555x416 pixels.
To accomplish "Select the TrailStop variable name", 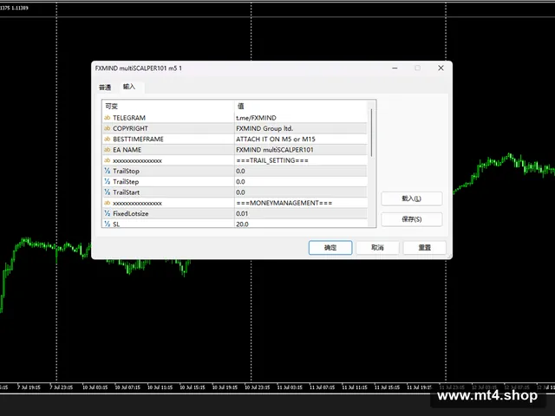I will tap(126, 171).
